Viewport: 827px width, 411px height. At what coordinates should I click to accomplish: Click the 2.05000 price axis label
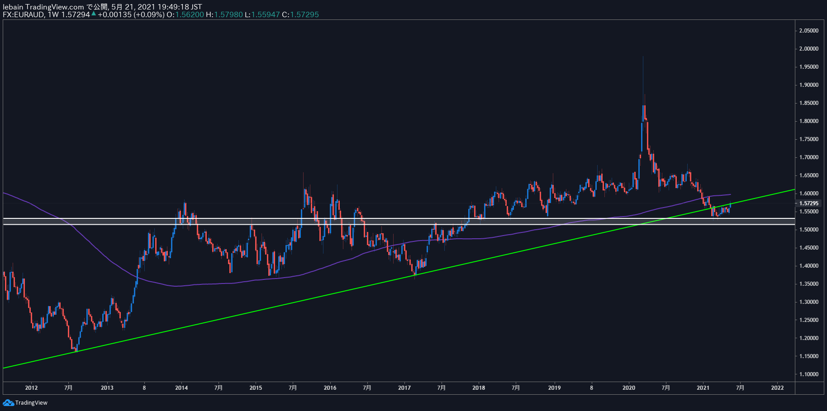tap(808, 31)
